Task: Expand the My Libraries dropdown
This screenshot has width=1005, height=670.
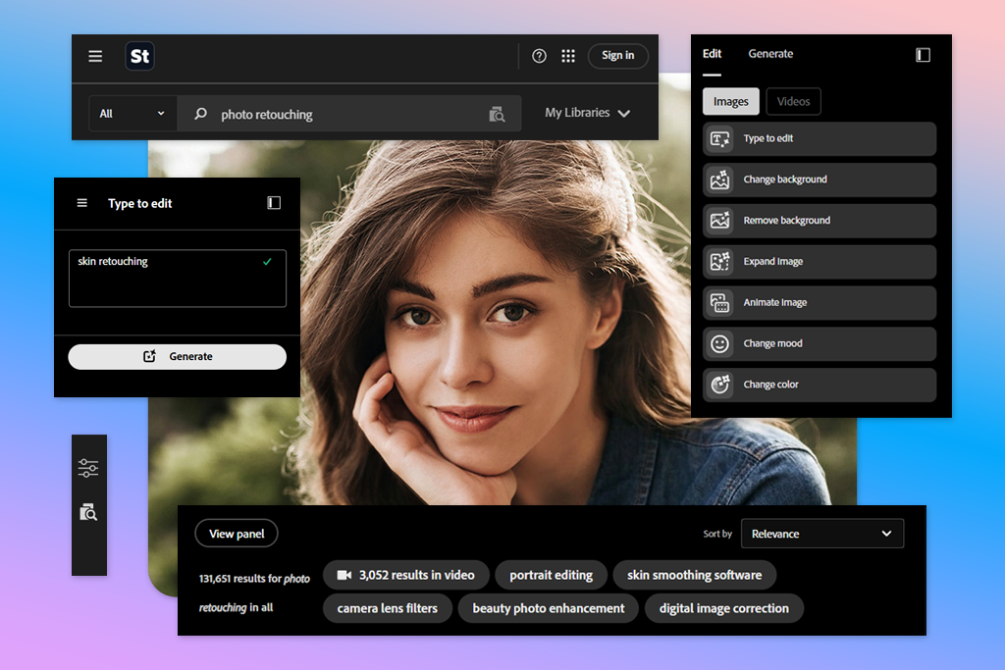Action: pyautogui.click(x=588, y=113)
